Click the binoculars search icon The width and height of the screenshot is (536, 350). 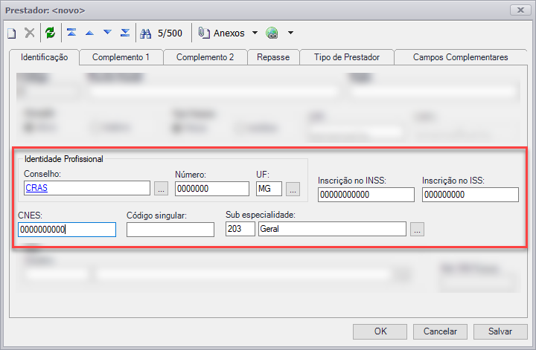145,33
